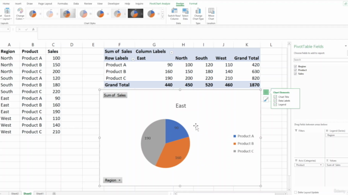The image size is (348, 195).
Task: Click vertical scrollbar down arrow
Action: pos(289,190)
